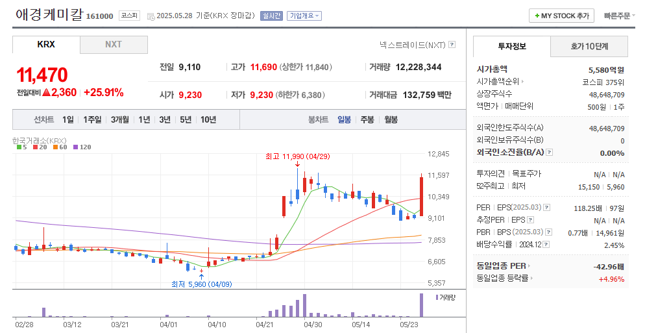Click the red 20-day moving average swatch

(x=36, y=147)
